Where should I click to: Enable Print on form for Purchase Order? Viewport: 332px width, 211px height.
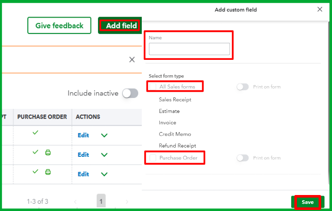[242, 158]
